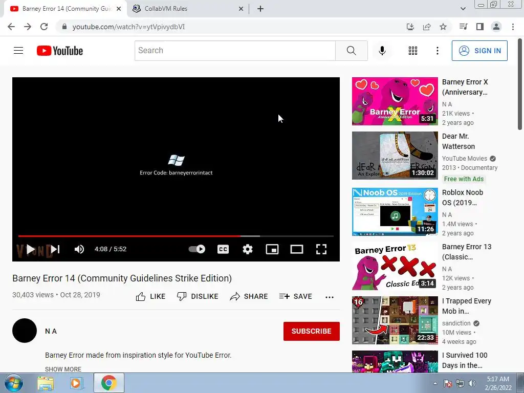Go to the YouTube home logo
Screen dimensions: 524x393
60,51
